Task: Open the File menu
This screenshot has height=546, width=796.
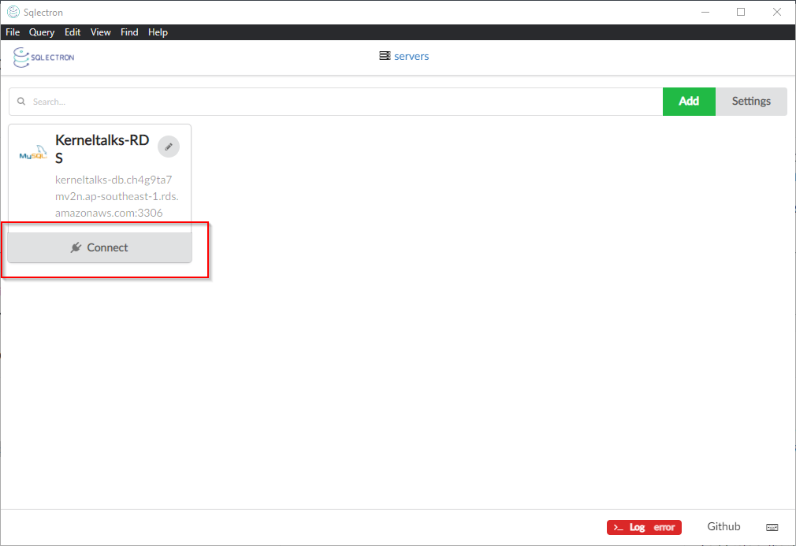Action: pyautogui.click(x=13, y=32)
